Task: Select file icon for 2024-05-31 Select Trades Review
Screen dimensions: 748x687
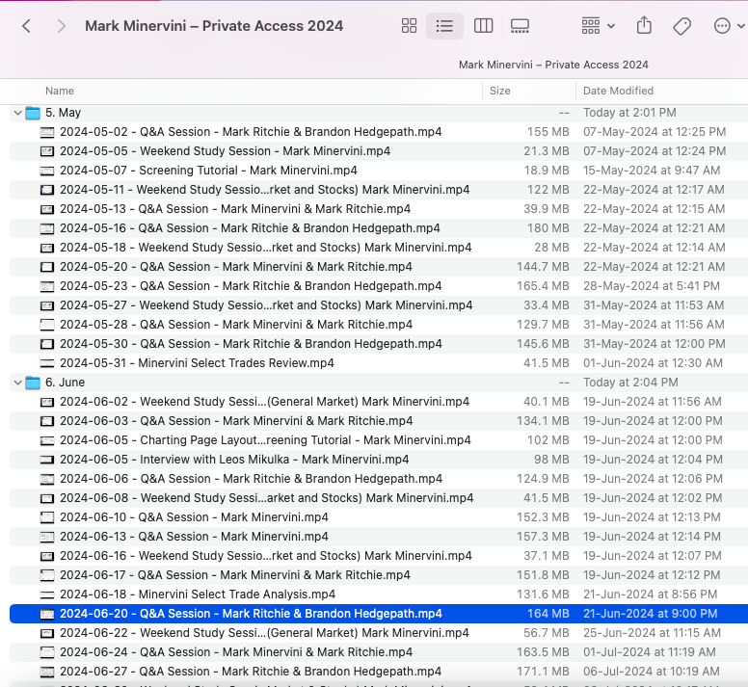Action: point(46,363)
